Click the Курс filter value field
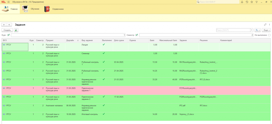Image resolution: width=272 pixels, height=124 pixels. (68, 35)
